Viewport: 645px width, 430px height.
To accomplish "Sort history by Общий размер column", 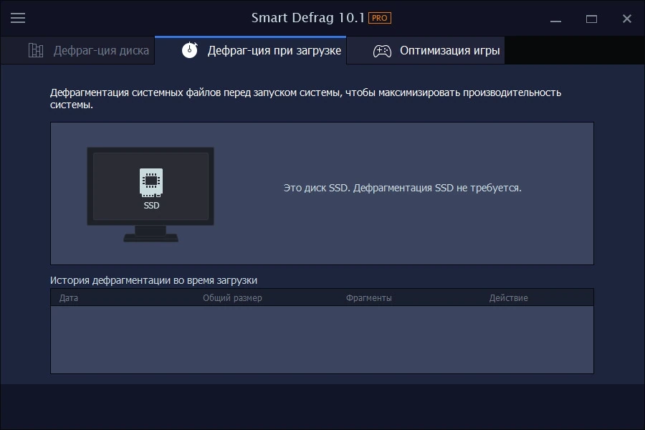I will click(x=232, y=298).
